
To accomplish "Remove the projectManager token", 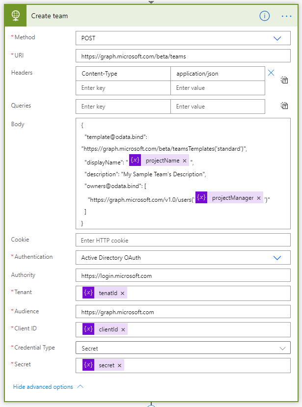I will (x=259, y=198).
